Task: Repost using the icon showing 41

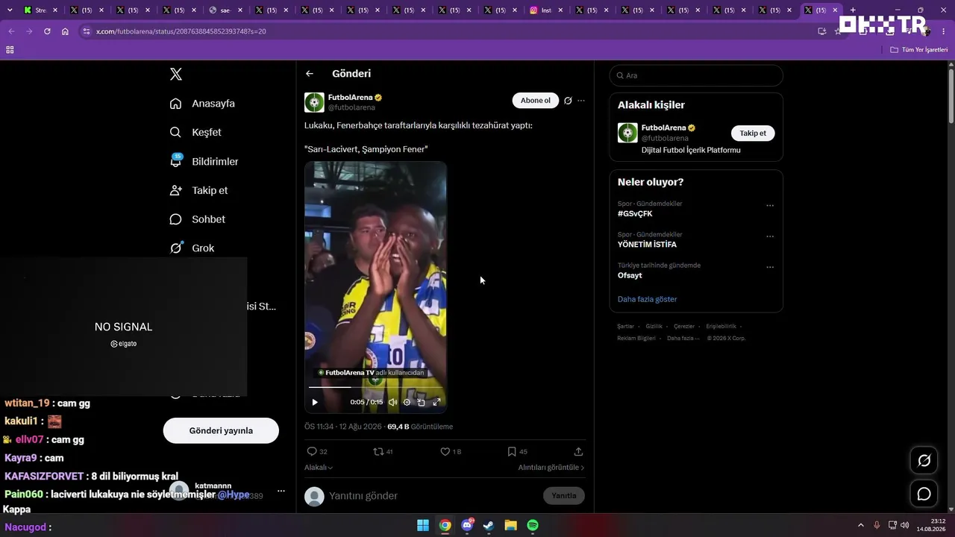Action: click(x=383, y=451)
